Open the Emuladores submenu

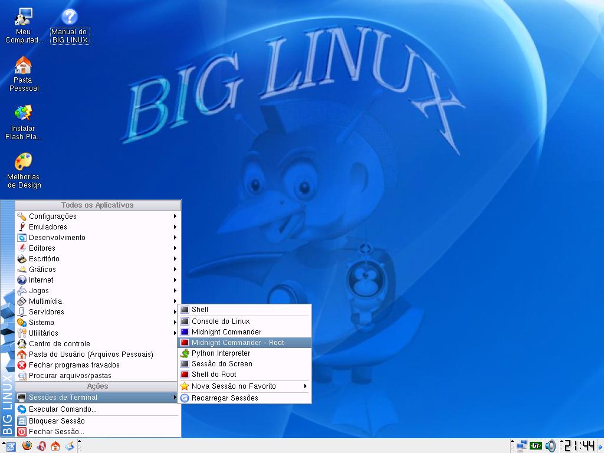(98, 227)
